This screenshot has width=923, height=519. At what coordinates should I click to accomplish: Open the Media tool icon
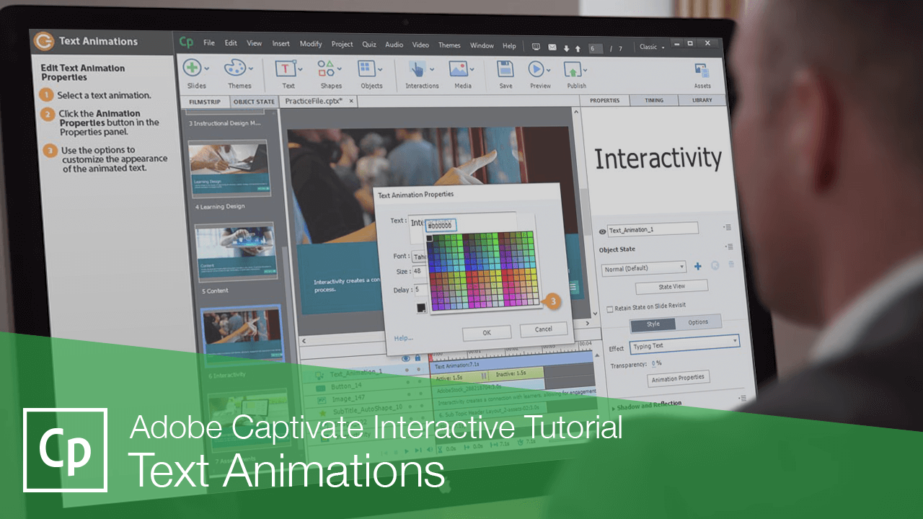coord(459,69)
